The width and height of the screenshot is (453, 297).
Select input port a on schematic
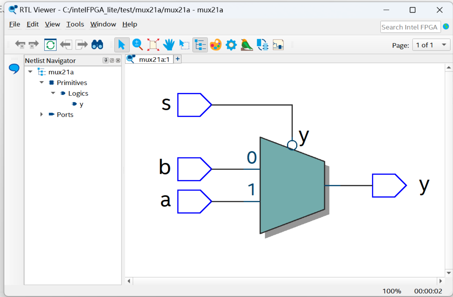click(x=194, y=201)
